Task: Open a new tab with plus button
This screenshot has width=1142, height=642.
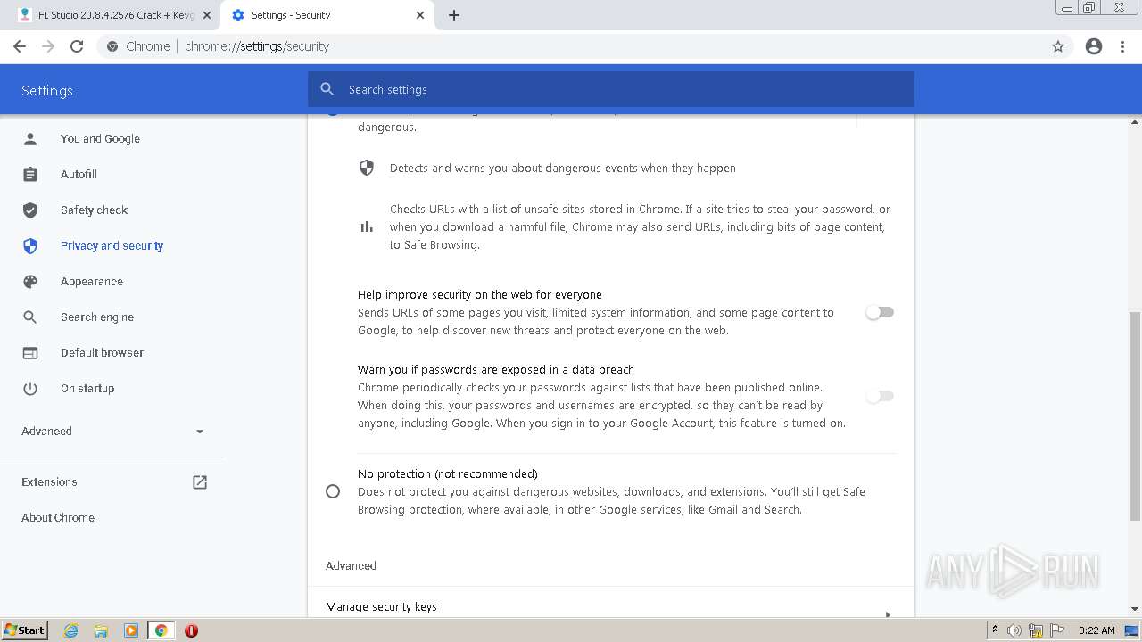Action: [x=454, y=15]
